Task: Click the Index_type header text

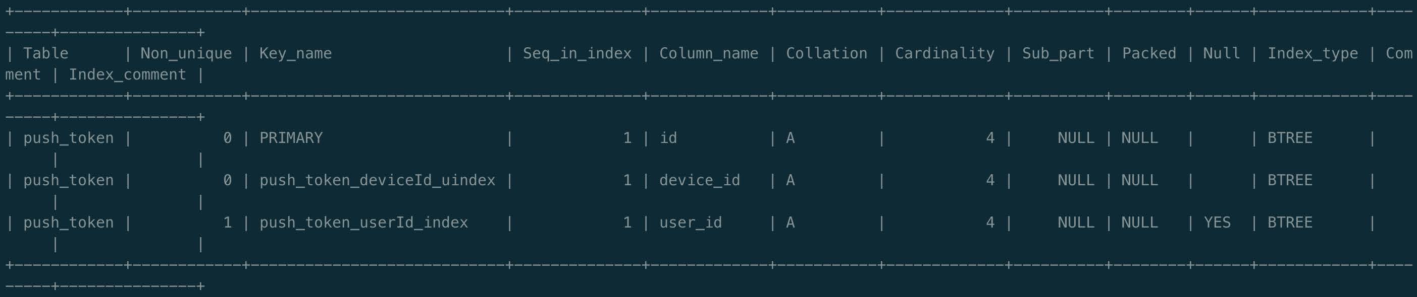Action: point(1313,53)
